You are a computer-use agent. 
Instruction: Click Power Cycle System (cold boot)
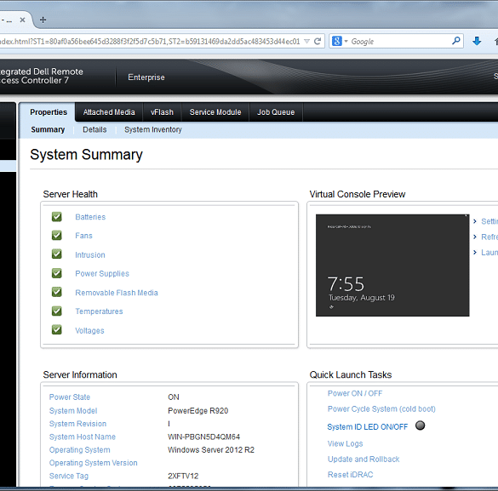point(381,408)
